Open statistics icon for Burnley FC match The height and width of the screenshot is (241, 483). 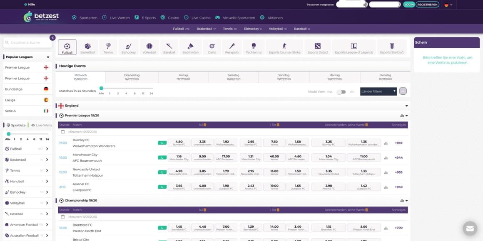pyautogui.click(x=386, y=143)
